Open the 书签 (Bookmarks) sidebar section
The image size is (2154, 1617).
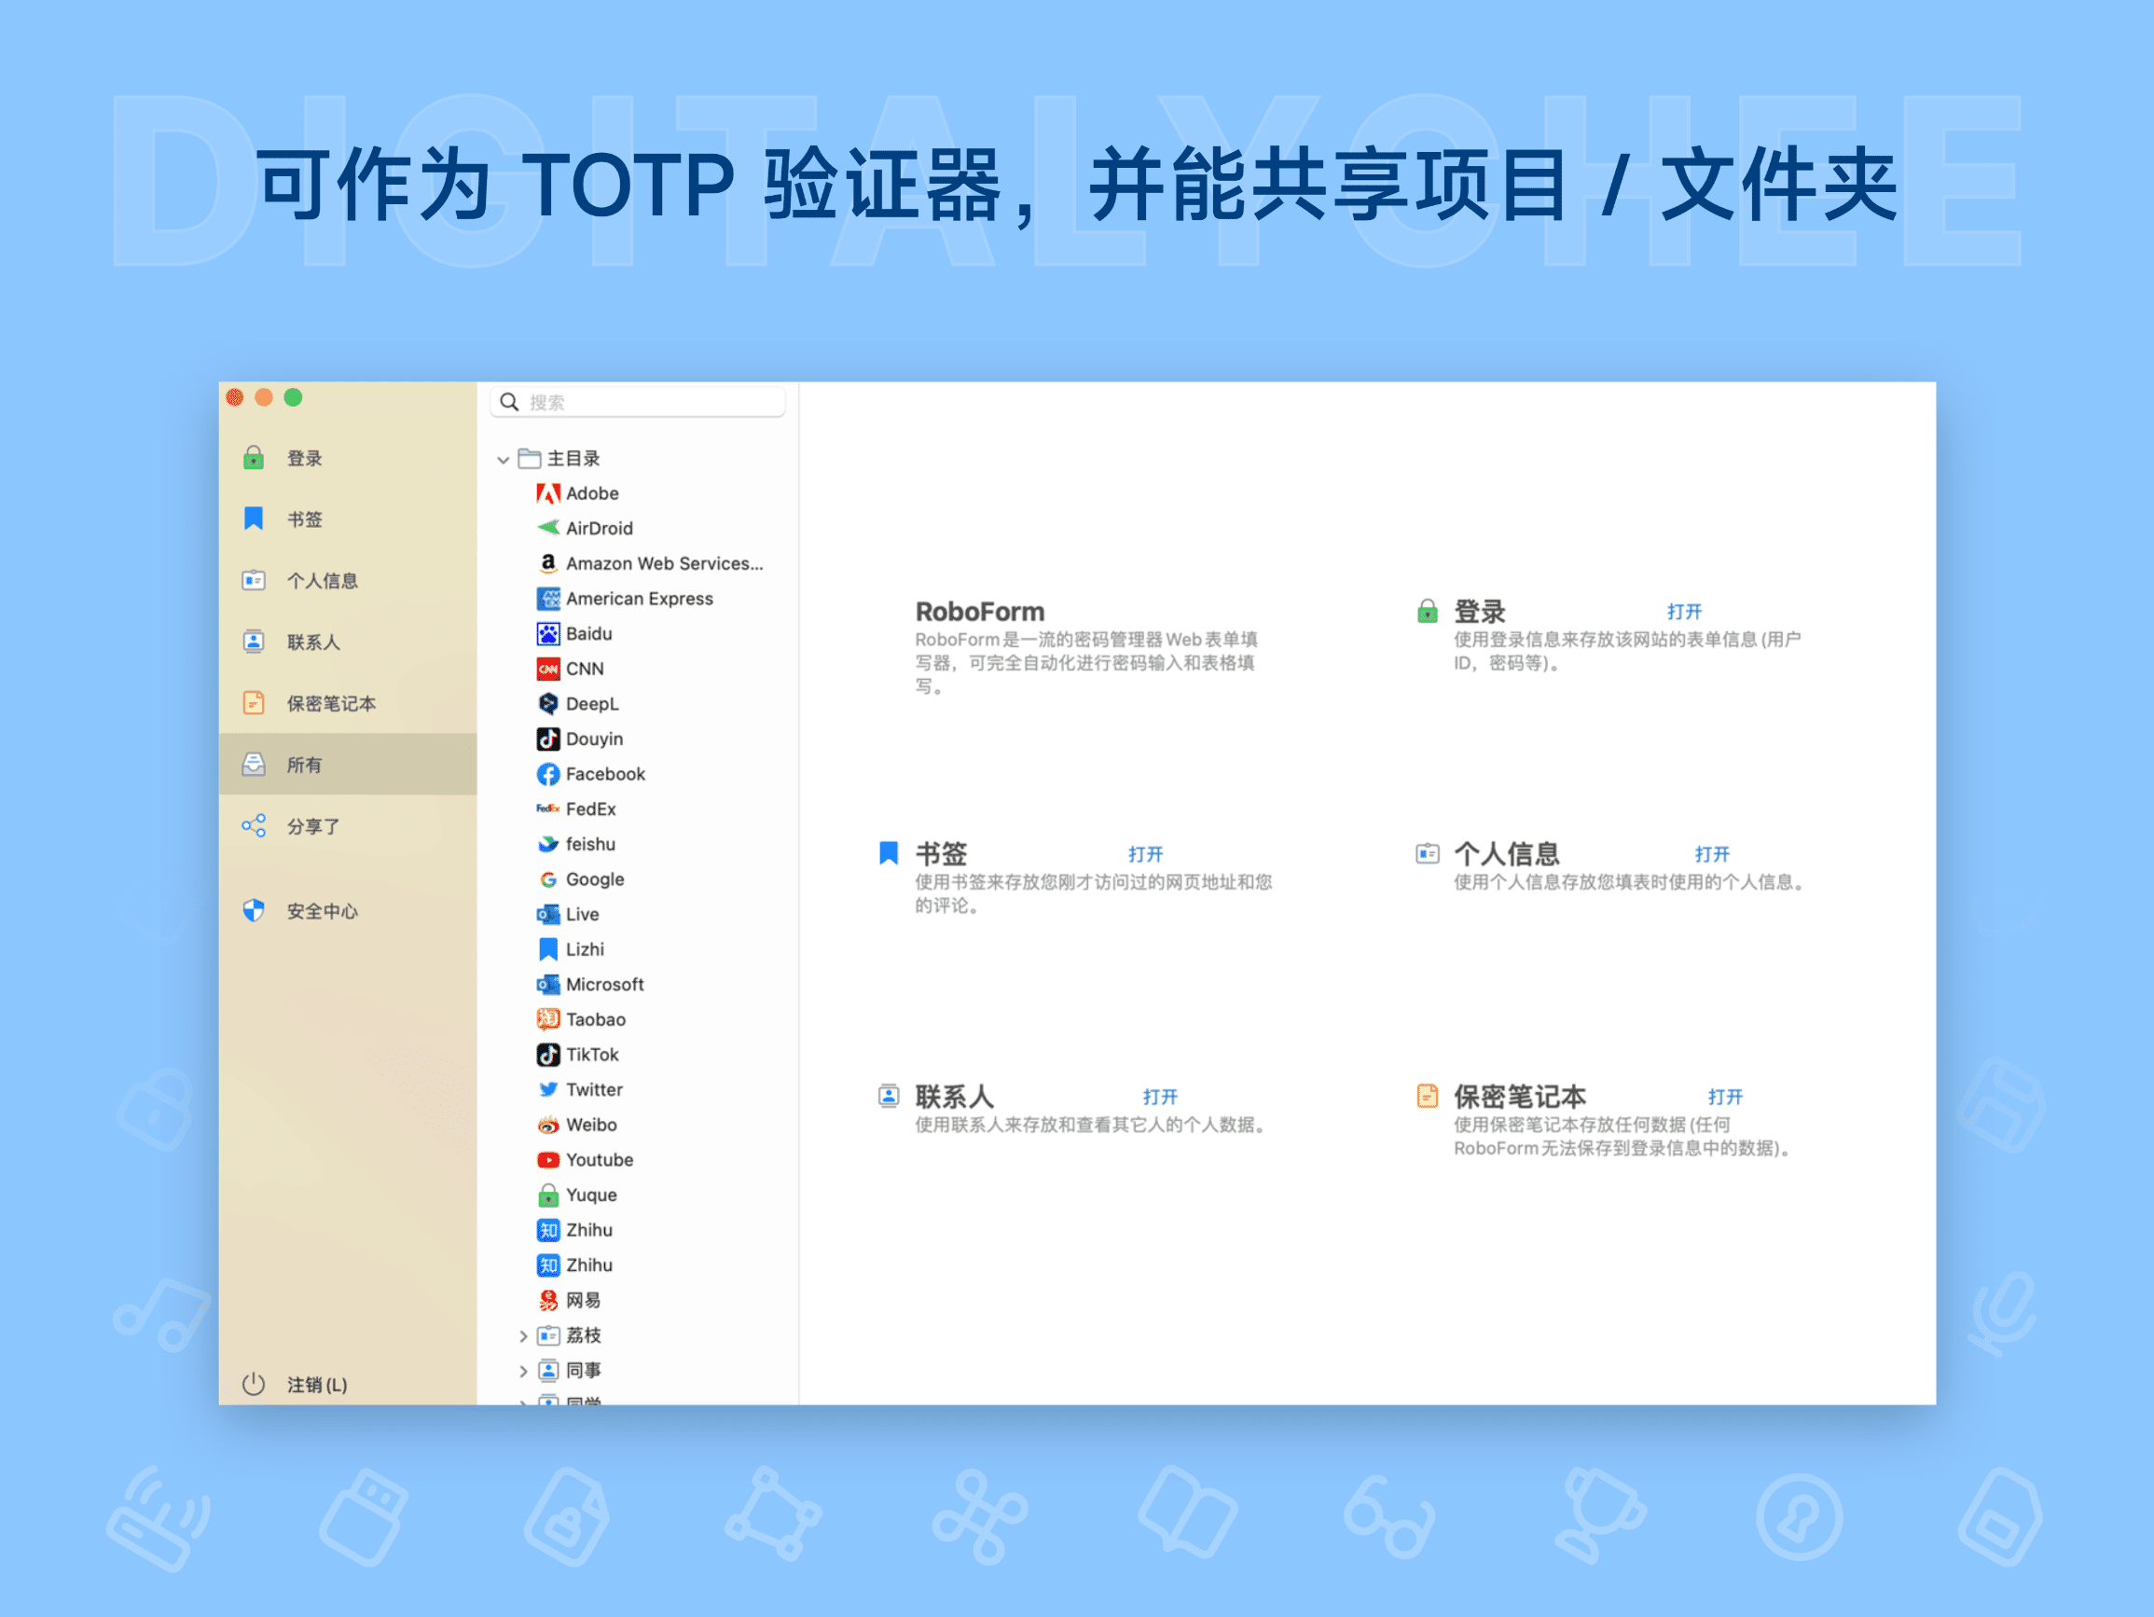(x=255, y=519)
